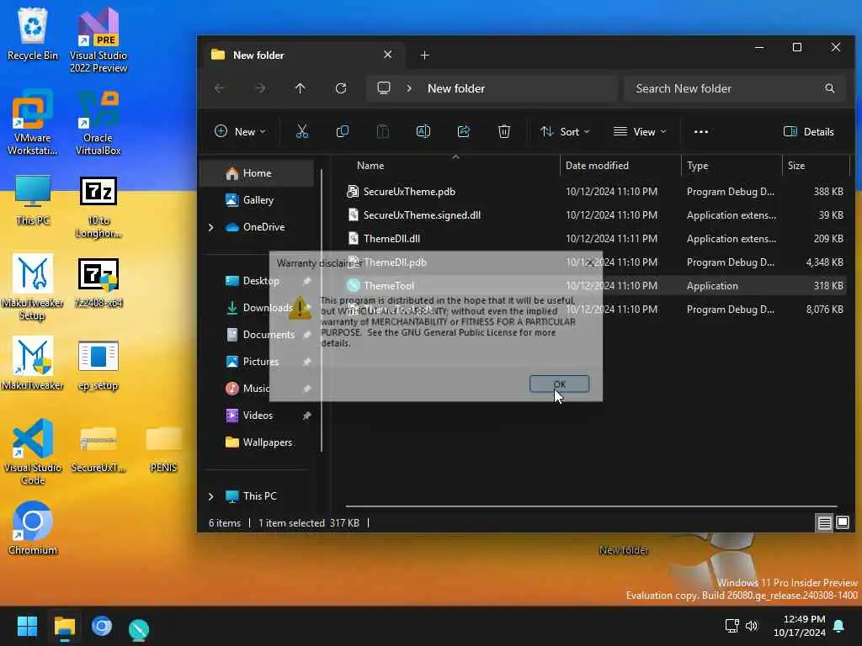Screen dimensions: 862x646
Task: Open the Windows Start menu
Action: coord(27,626)
